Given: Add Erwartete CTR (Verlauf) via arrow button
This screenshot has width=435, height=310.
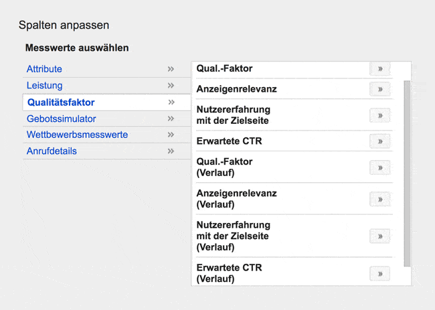Looking at the screenshot, I should point(380,274).
